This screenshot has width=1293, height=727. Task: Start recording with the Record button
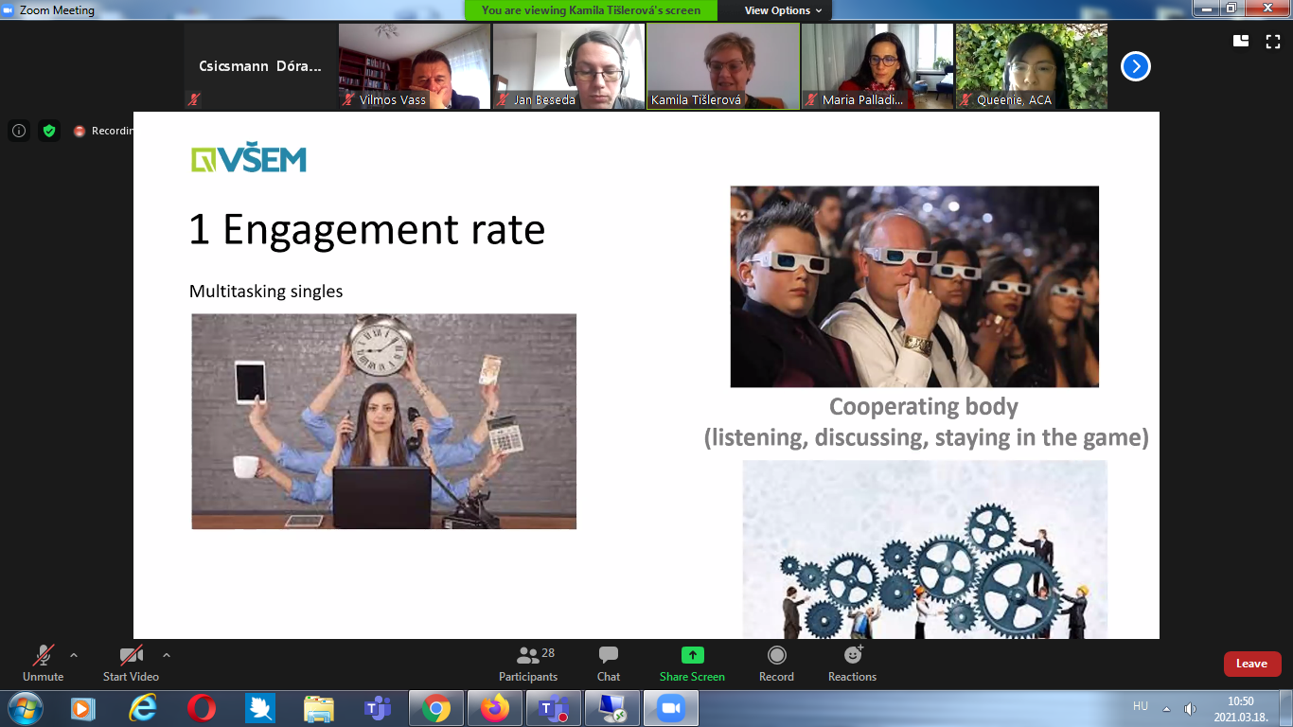click(776, 663)
